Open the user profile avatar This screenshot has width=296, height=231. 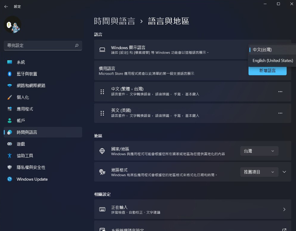13,25
